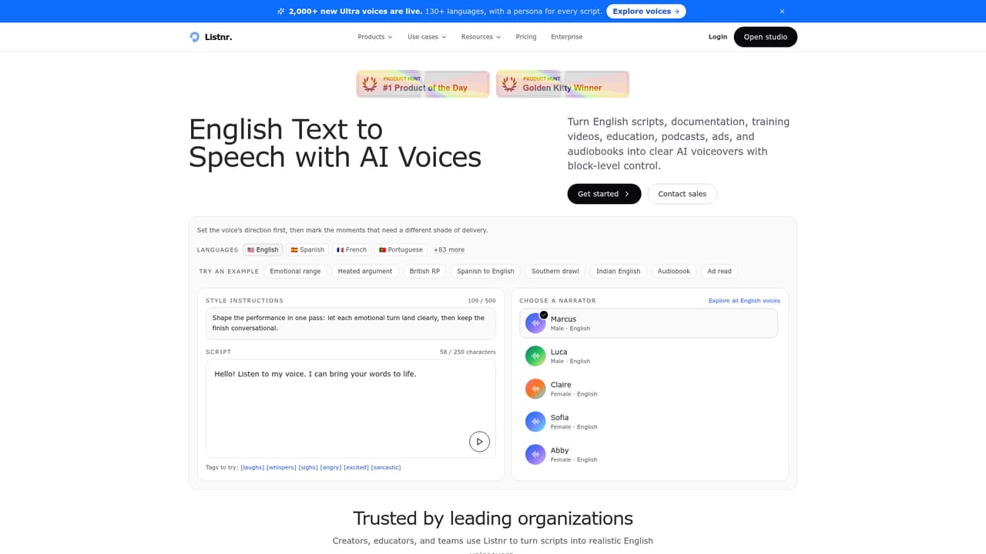Image resolution: width=986 pixels, height=554 pixels.
Task: Choose Luca as narrator
Action: pos(649,356)
